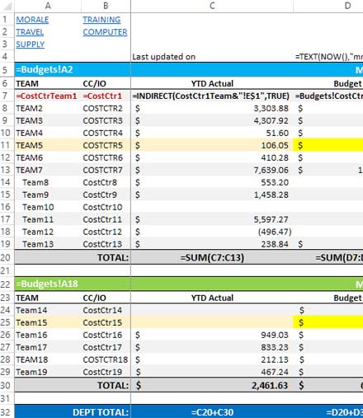
Task: Select the 51.60 value cell
Action: click(212, 134)
